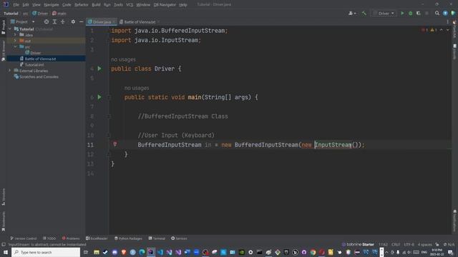Open the Refactor menu
Image resolution: width=458 pixels, height=257 pixels.
coord(81,5)
